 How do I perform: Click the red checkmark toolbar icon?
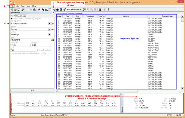(x=39, y=10)
